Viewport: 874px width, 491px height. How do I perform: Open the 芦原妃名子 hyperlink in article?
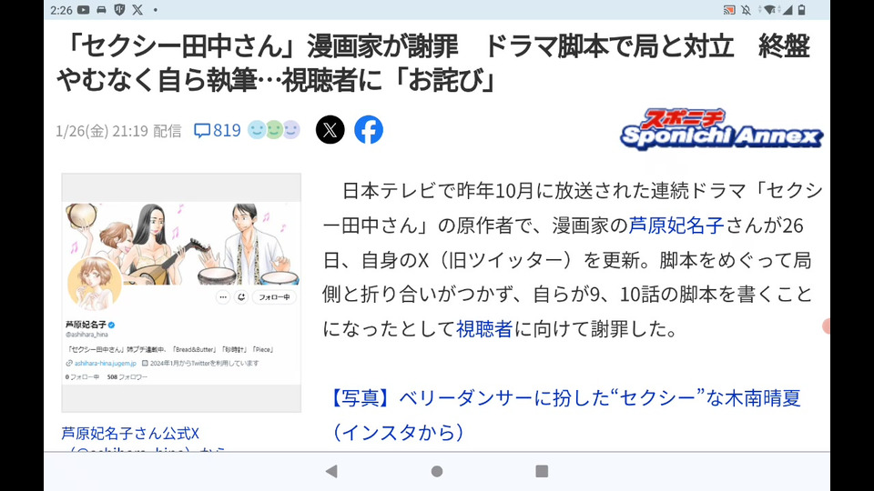(x=676, y=225)
